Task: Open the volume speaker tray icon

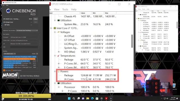Action: coord(167,98)
